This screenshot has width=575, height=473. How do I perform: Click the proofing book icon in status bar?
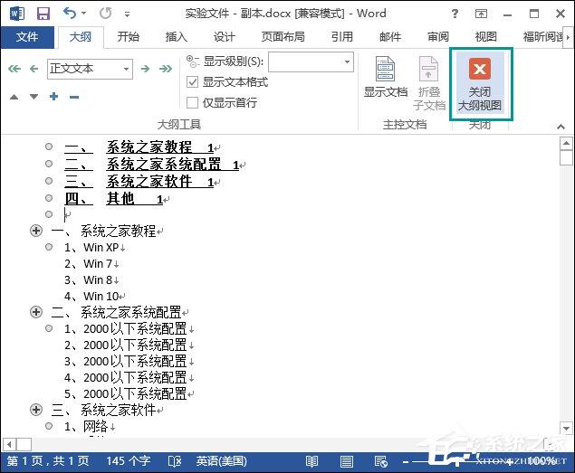[175, 461]
